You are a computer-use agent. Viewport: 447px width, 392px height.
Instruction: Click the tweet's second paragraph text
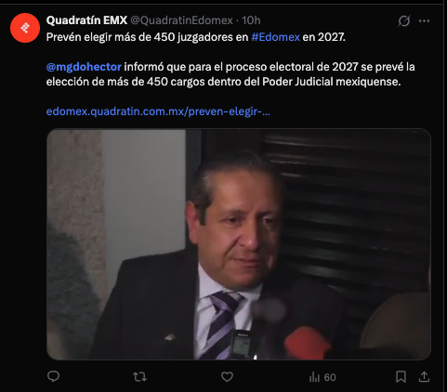point(230,74)
